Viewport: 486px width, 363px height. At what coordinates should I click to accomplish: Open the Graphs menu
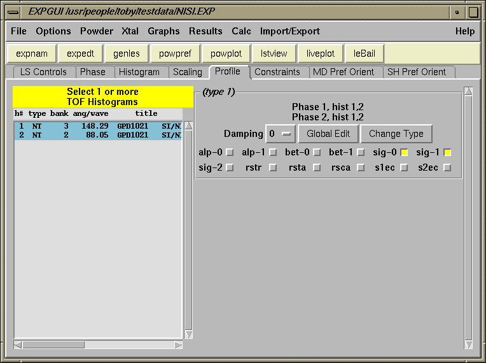coord(163,31)
